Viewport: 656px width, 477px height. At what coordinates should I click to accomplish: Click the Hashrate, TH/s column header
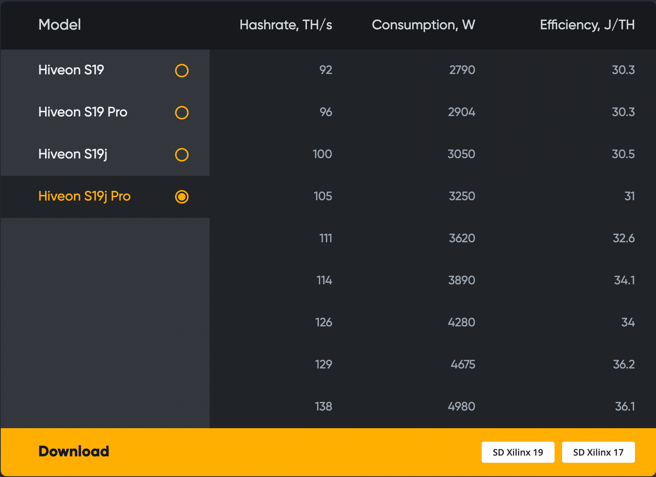click(286, 25)
